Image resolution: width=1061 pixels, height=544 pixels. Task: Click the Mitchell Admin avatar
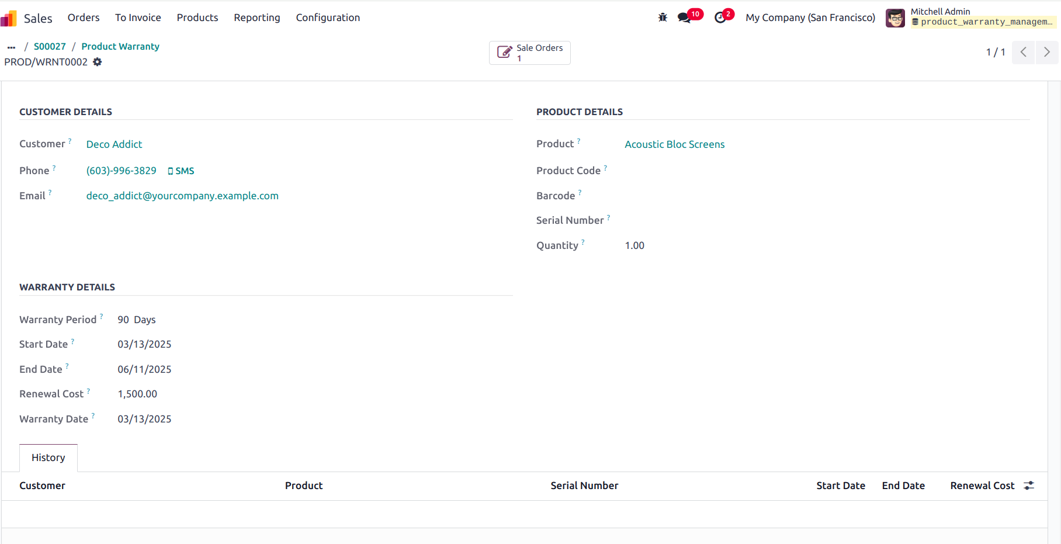click(895, 18)
